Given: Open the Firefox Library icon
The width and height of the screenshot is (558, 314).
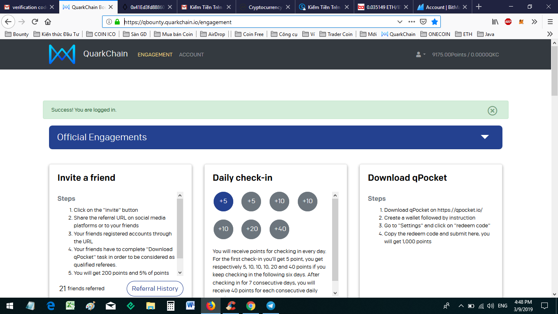Looking at the screenshot, I should coord(495,22).
